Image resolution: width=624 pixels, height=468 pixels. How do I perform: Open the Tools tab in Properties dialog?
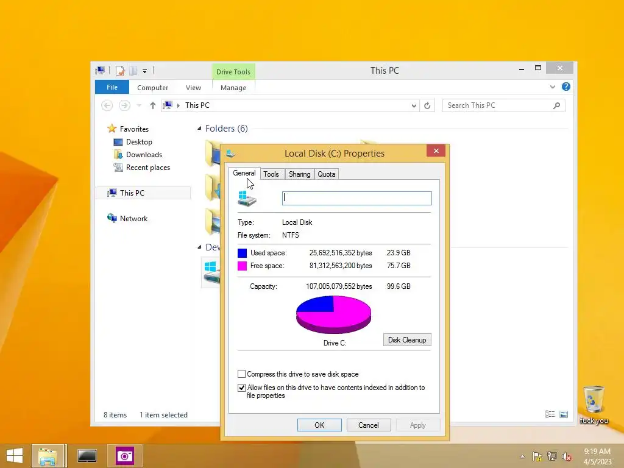click(x=271, y=174)
